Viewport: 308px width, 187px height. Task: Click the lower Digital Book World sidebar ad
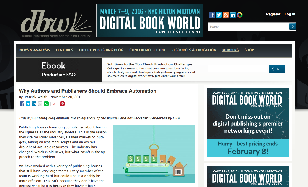248,177
